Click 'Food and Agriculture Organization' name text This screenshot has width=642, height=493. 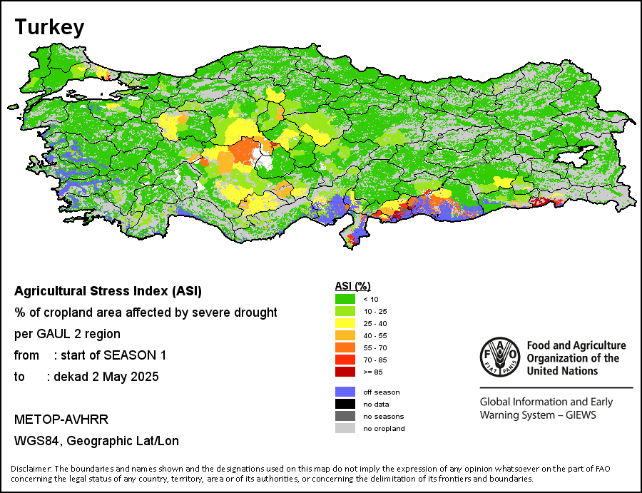(x=576, y=358)
